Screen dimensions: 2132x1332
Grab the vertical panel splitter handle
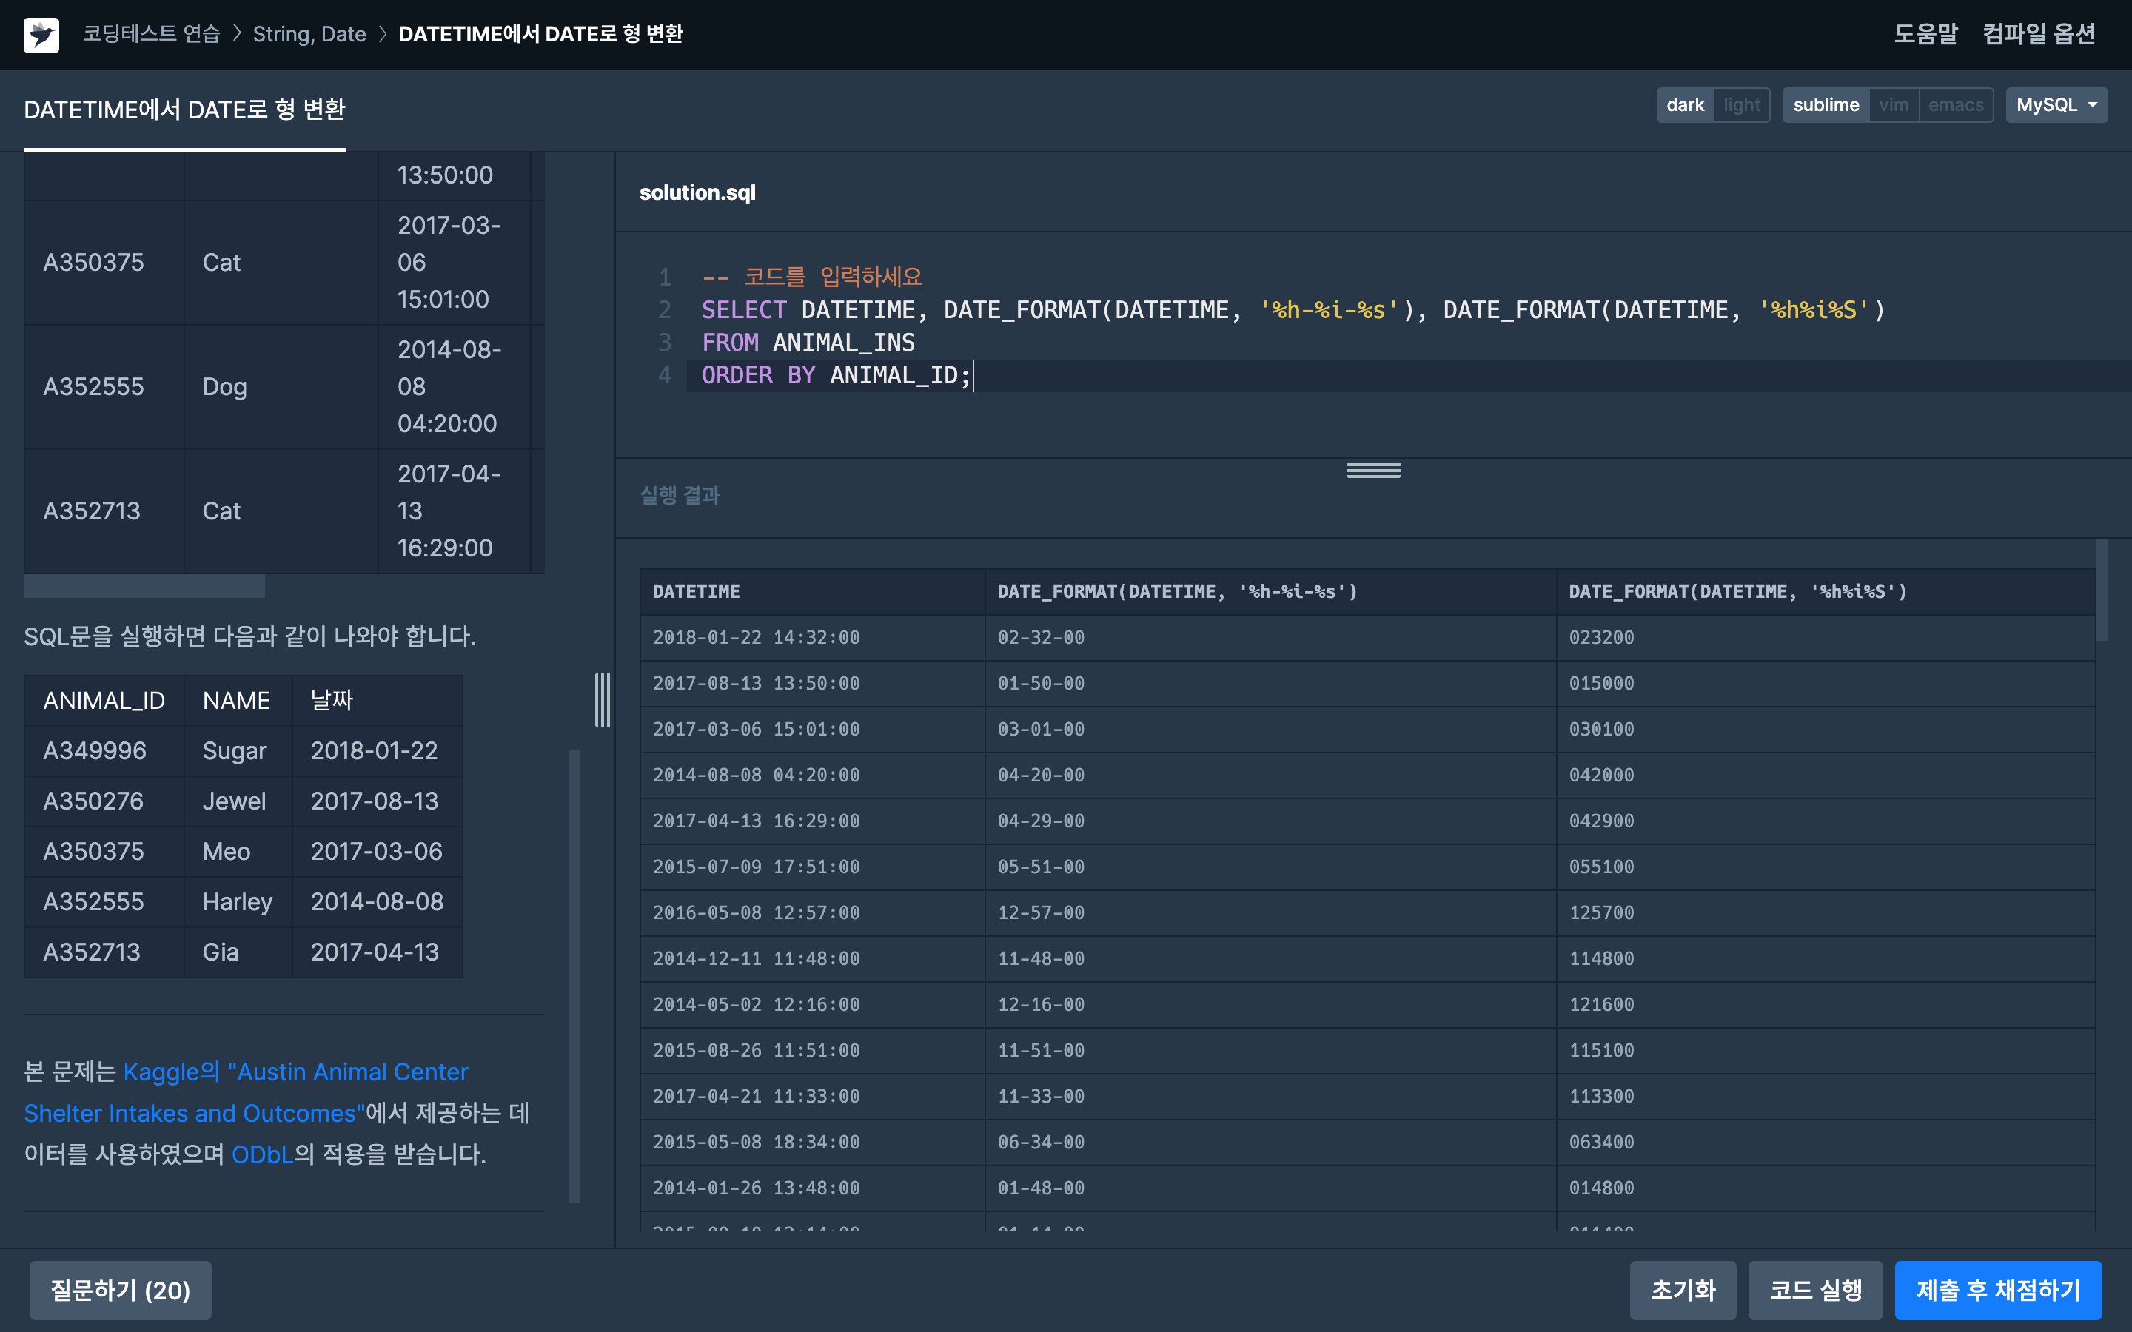pos(602,699)
